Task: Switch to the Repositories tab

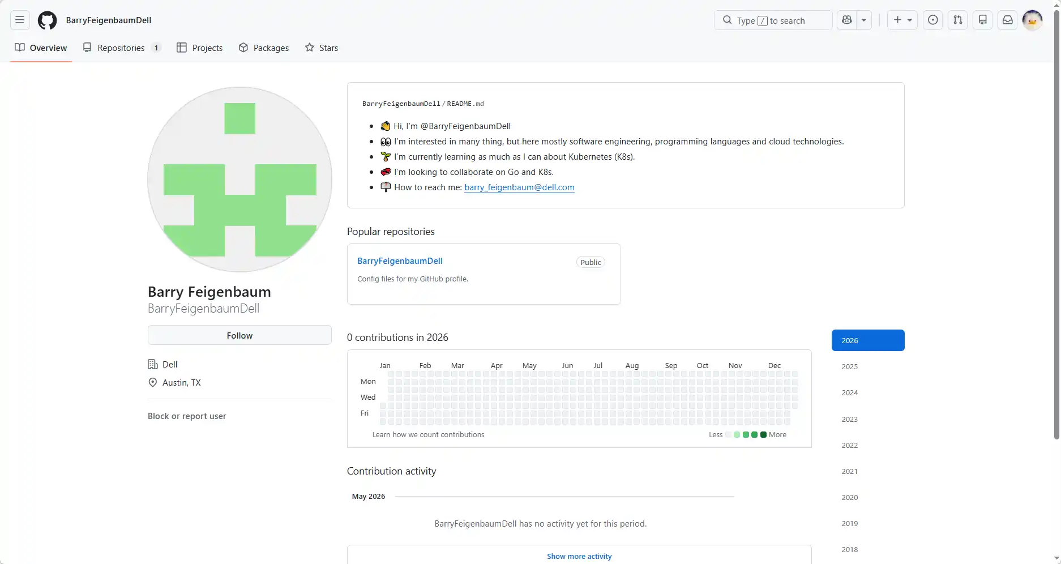Action: pos(122,48)
